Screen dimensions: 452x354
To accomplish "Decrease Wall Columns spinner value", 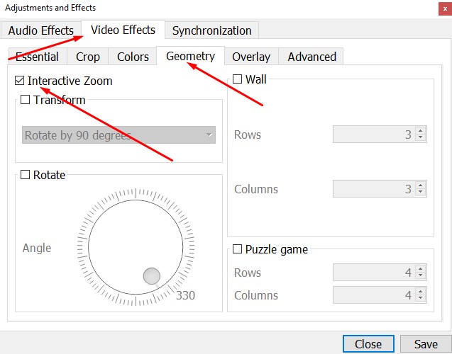I will 421,193.
